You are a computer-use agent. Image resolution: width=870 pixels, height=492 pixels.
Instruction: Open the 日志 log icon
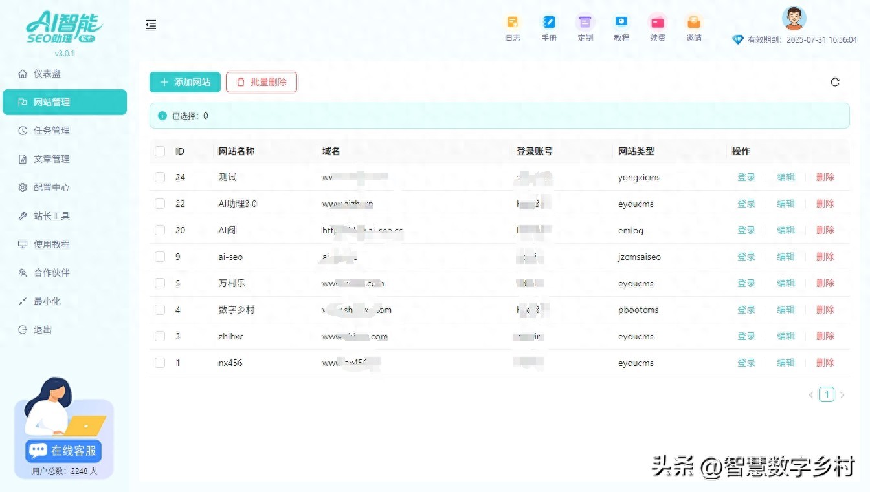click(x=513, y=23)
